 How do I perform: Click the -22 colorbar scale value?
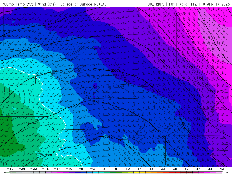[34, 169]
